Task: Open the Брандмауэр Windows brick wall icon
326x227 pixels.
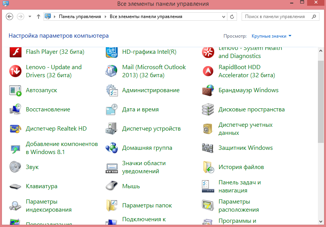Action: pos(208,90)
